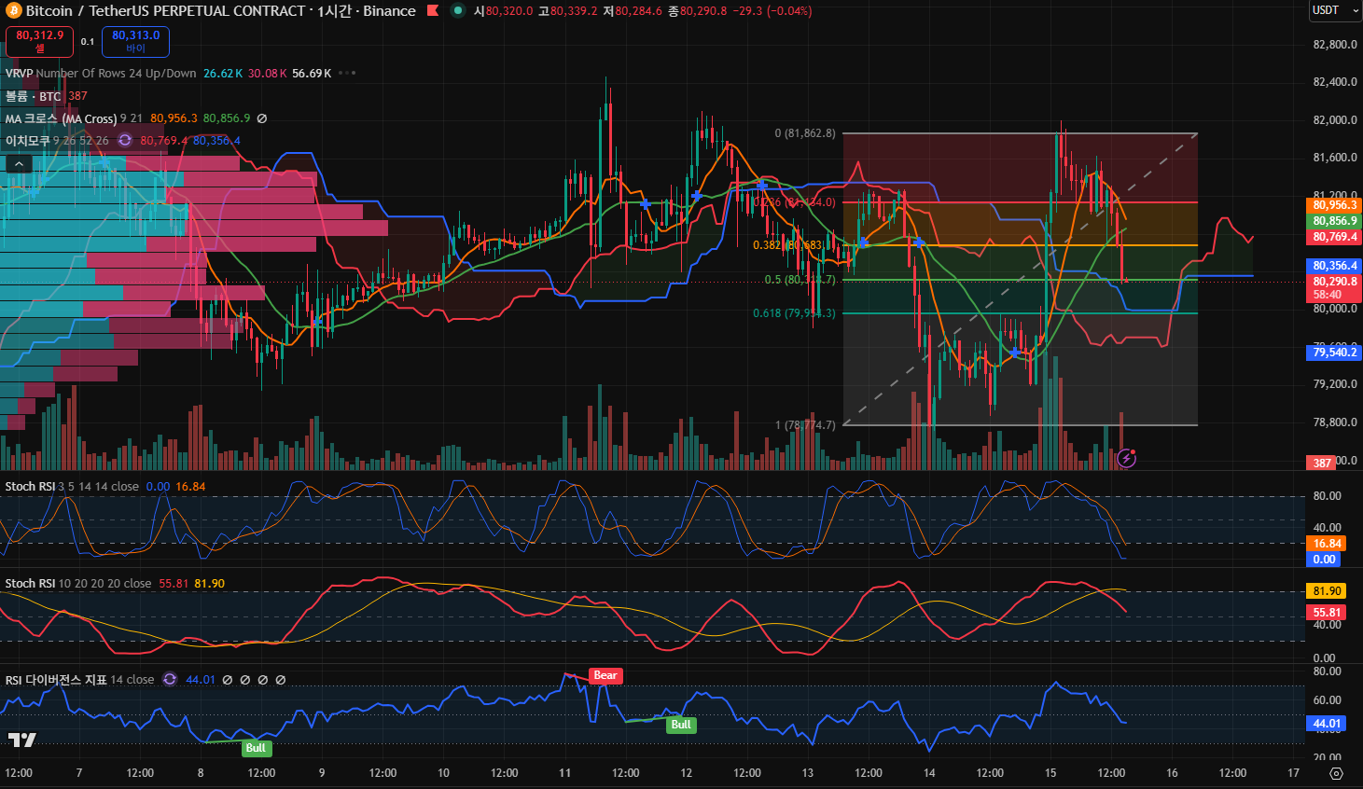Click the orange 16.84 Stoch RSI axis label

coord(1328,544)
